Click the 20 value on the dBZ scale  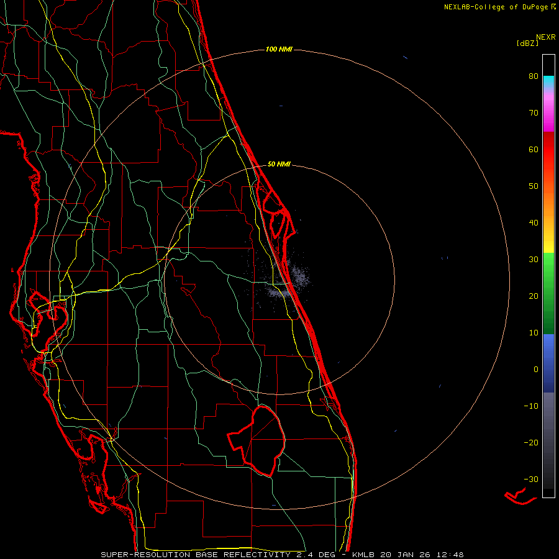(x=534, y=296)
